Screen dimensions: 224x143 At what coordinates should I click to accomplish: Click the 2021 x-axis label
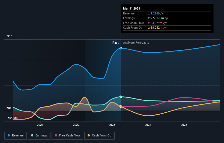click(40, 125)
